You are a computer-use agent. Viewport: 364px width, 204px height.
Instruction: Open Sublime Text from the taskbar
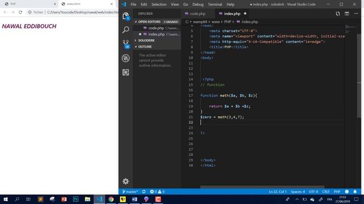40,199
